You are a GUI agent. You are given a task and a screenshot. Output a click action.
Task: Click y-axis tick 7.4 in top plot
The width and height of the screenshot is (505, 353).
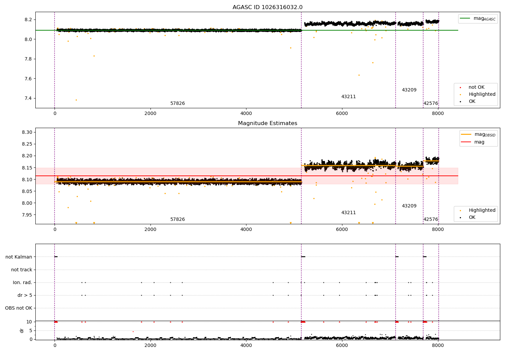click(x=28, y=99)
